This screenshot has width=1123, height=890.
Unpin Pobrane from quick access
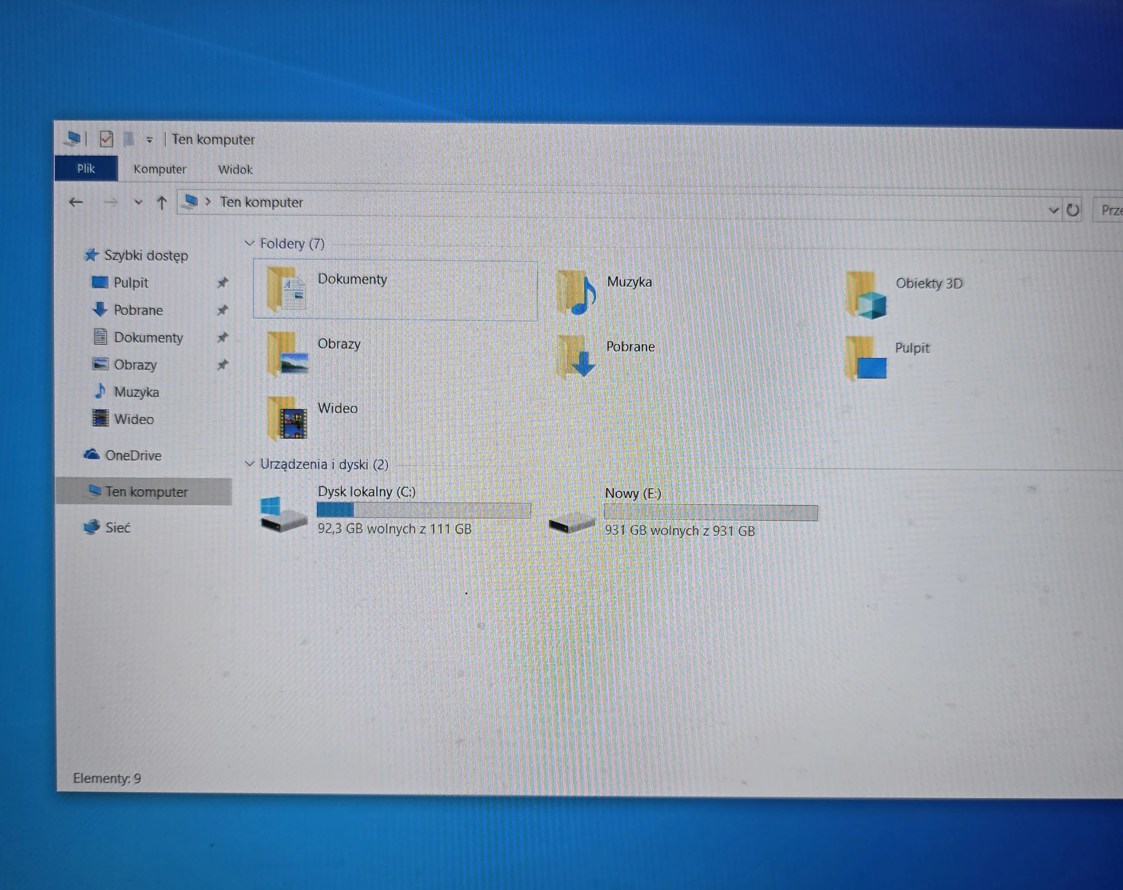pyautogui.click(x=222, y=310)
